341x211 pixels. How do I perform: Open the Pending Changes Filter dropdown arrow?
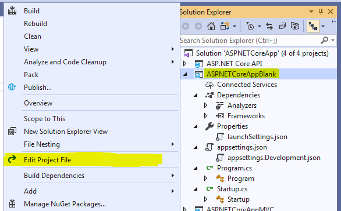point(260,27)
